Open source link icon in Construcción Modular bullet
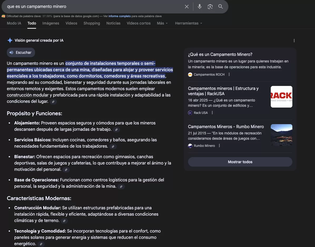The height and width of the screenshot is (247, 315). pos(64,221)
